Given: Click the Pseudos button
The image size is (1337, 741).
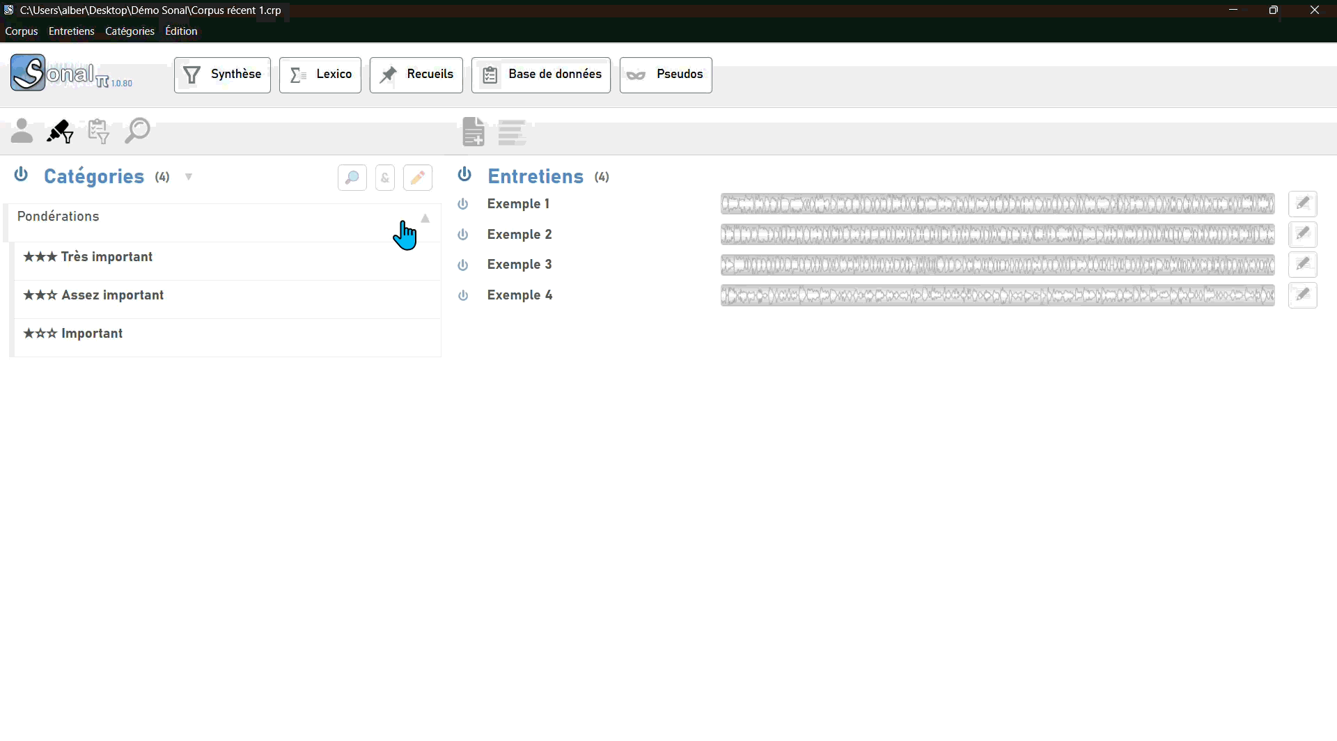Looking at the screenshot, I should [666, 75].
